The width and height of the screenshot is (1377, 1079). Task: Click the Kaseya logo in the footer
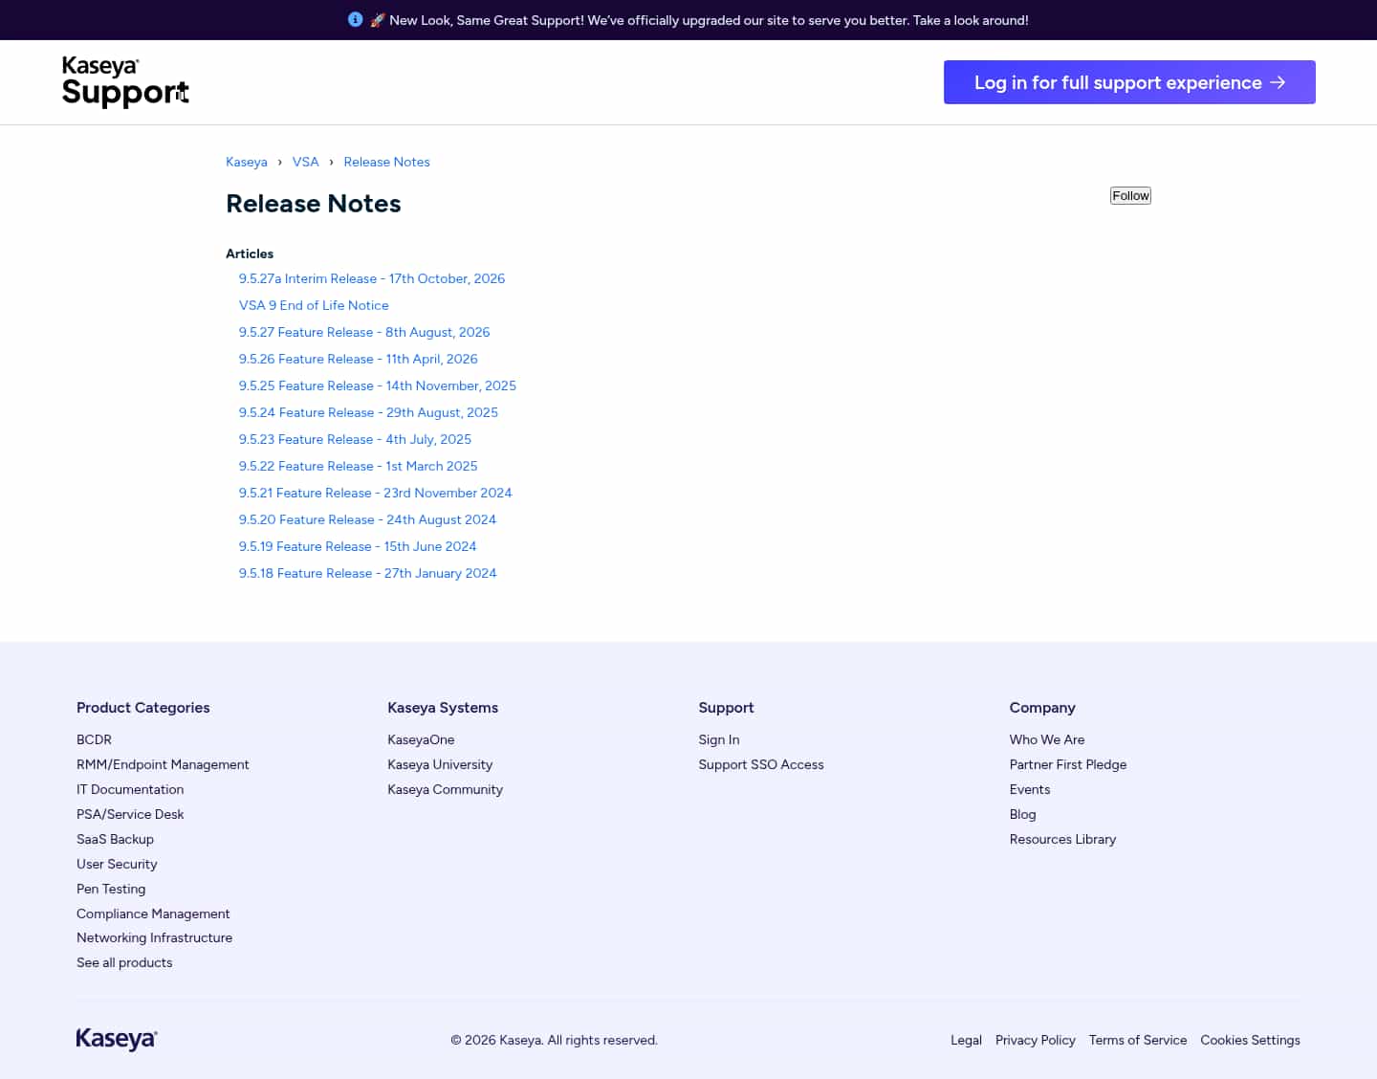pyautogui.click(x=117, y=1039)
